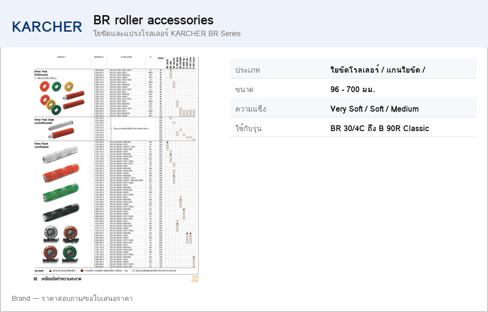Select the ใยขัดโรลเลอร์ / แกนใยขัด value

(378, 70)
